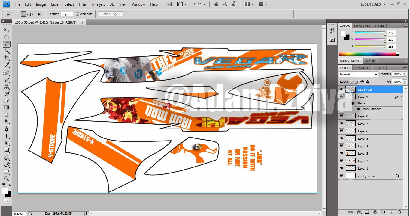
Task: Select the Dodge tool
Action: click(6, 121)
